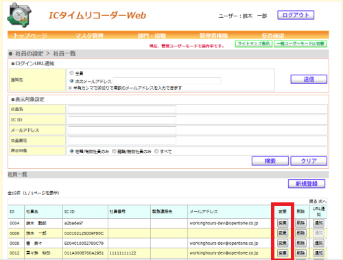Click the サイトマップ表示 button
This screenshot has height=260, width=343.
click(254, 44)
